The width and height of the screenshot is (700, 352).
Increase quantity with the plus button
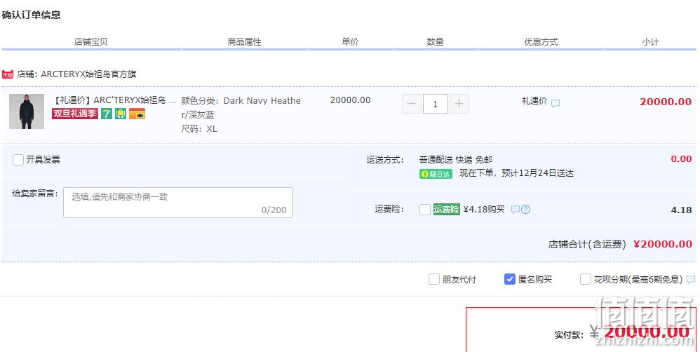coord(459,104)
